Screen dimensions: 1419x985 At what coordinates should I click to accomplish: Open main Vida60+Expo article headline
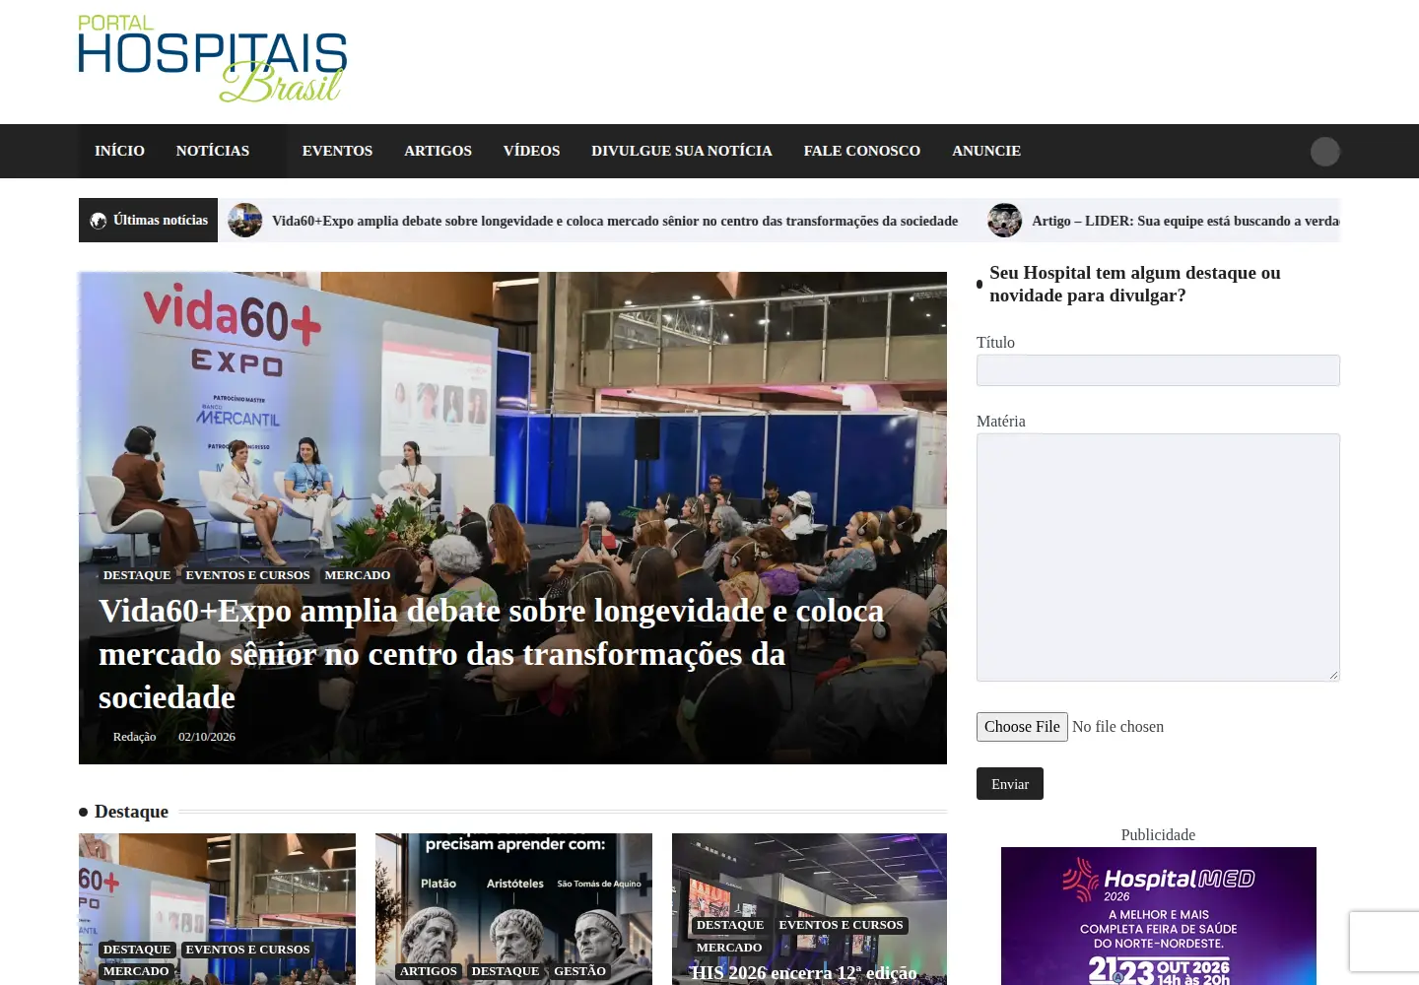tap(491, 654)
